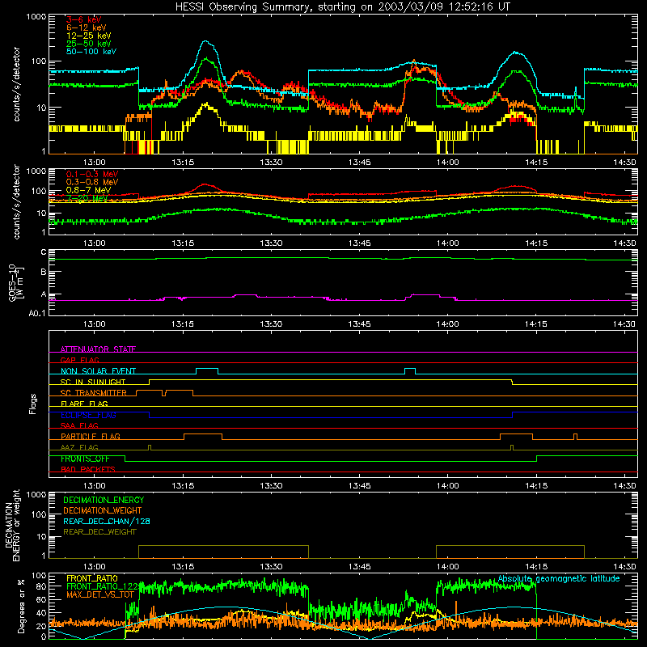The image size is (647, 647).
Task: Click the yellow FRONT_RATIO legend label
Action: point(92,578)
